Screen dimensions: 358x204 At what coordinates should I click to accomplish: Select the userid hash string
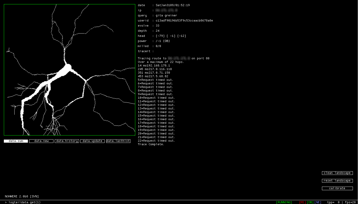click(184, 21)
